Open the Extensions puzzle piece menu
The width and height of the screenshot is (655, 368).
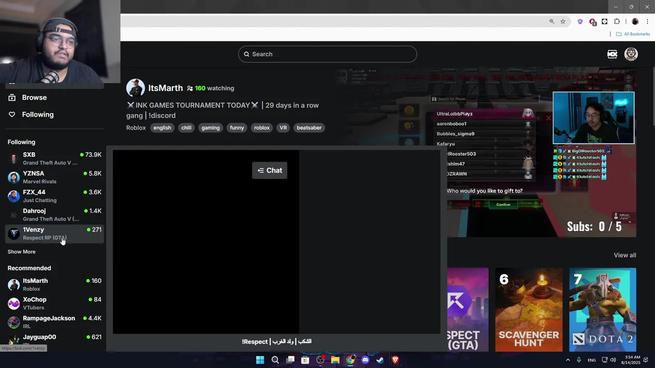pyautogui.click(x=617, y=21)
